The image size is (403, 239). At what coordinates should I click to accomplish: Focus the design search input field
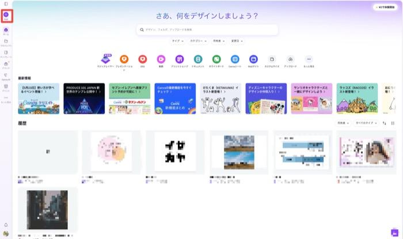pos(207,30)
